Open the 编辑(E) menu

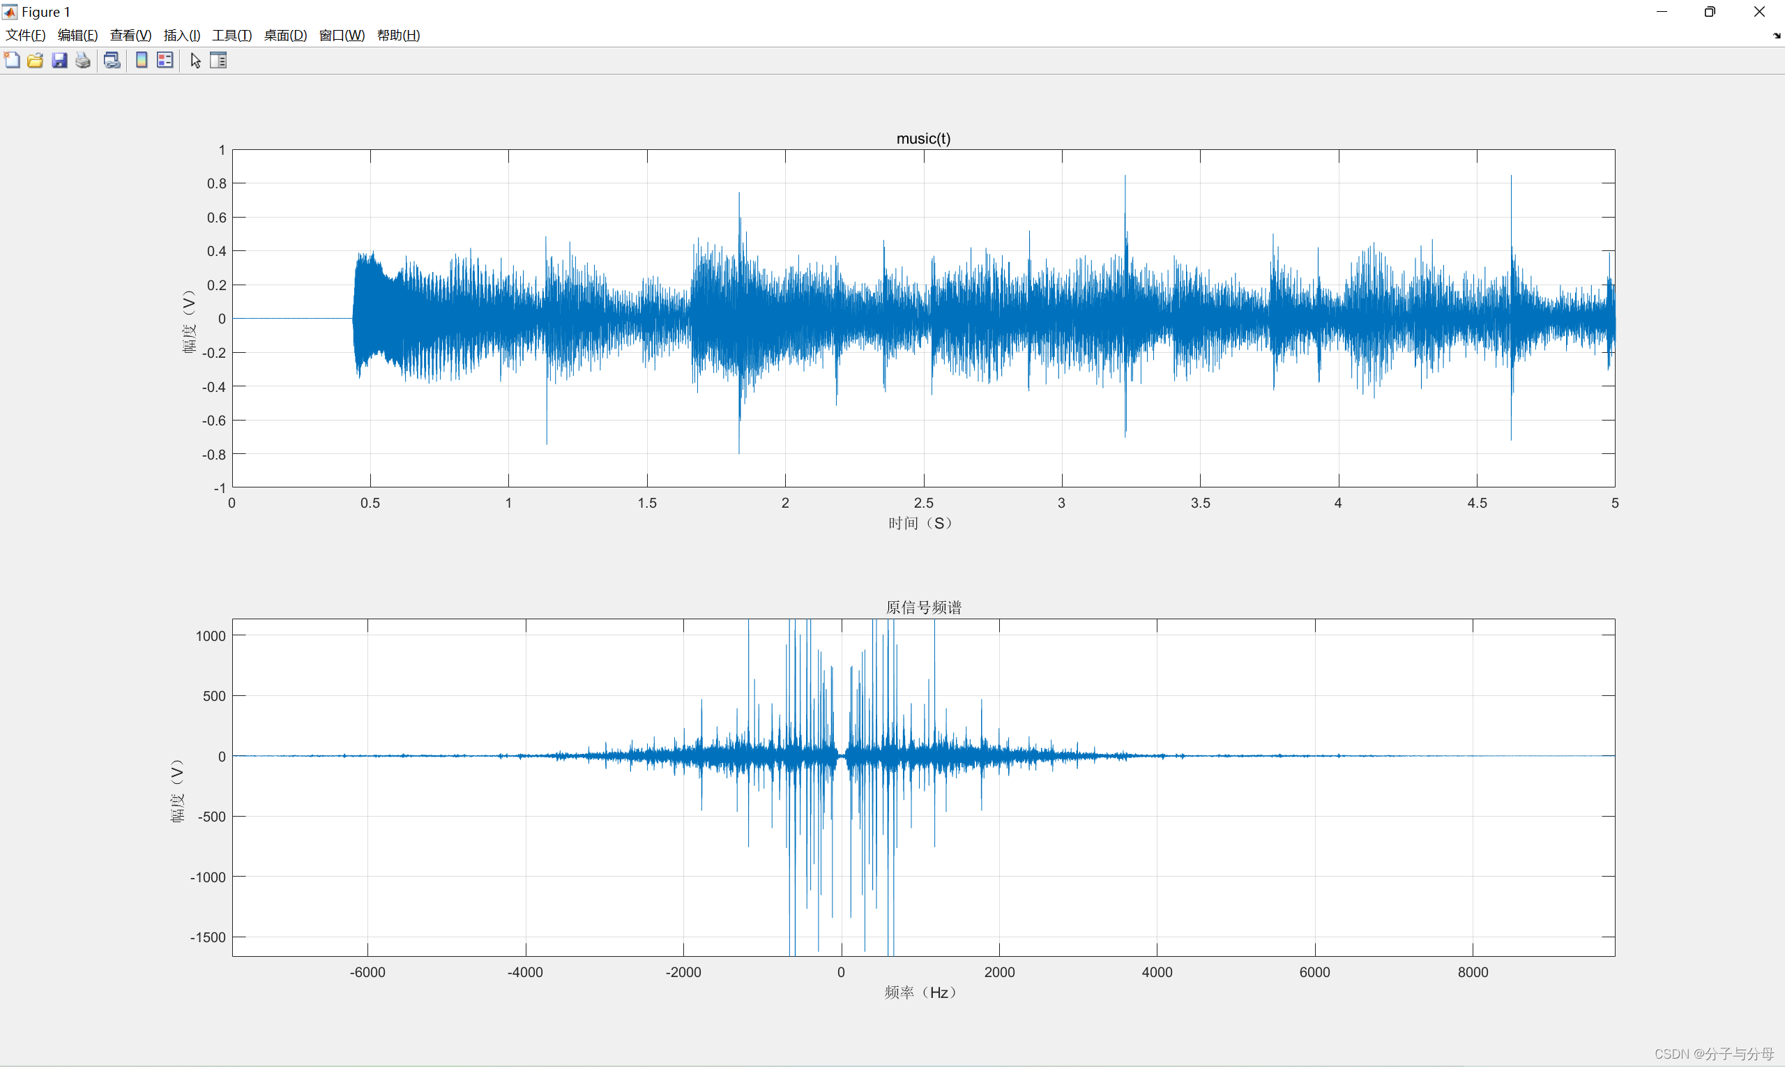click(77, 36)
